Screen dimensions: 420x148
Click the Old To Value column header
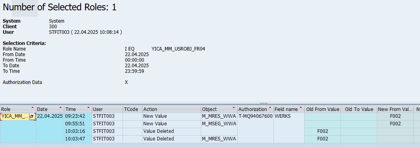[x=359, y=109]
